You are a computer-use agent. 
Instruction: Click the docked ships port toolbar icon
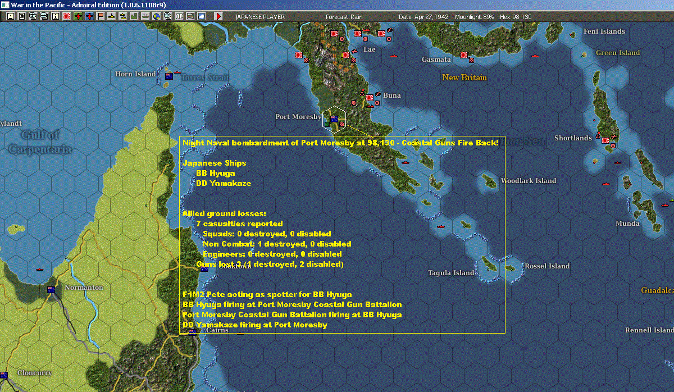coord(145,16)
